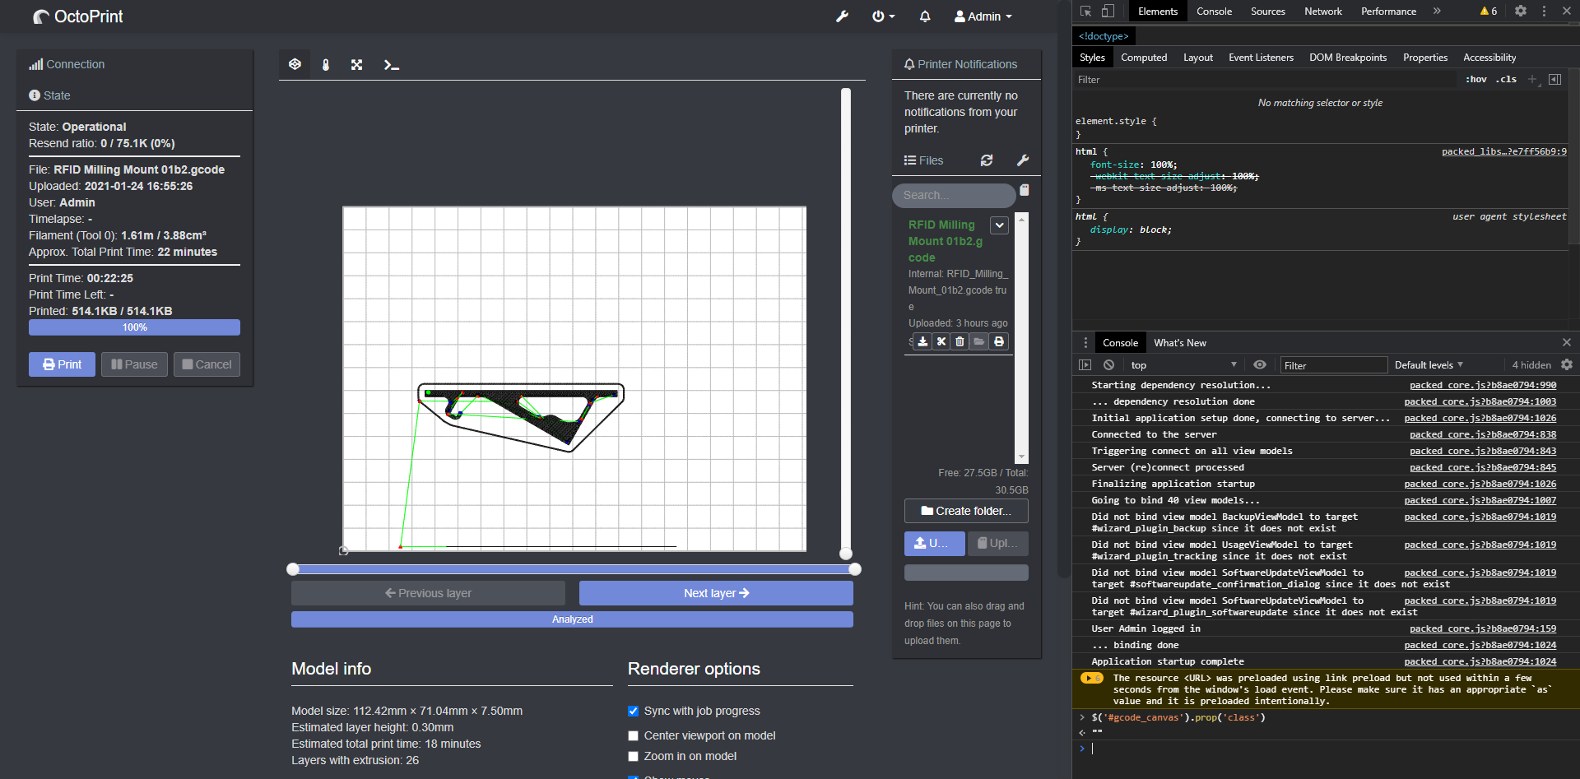Click Create folder button
1580x779 pixels.
966,511
